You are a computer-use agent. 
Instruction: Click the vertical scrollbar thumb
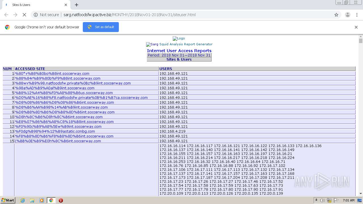point(361,41)
